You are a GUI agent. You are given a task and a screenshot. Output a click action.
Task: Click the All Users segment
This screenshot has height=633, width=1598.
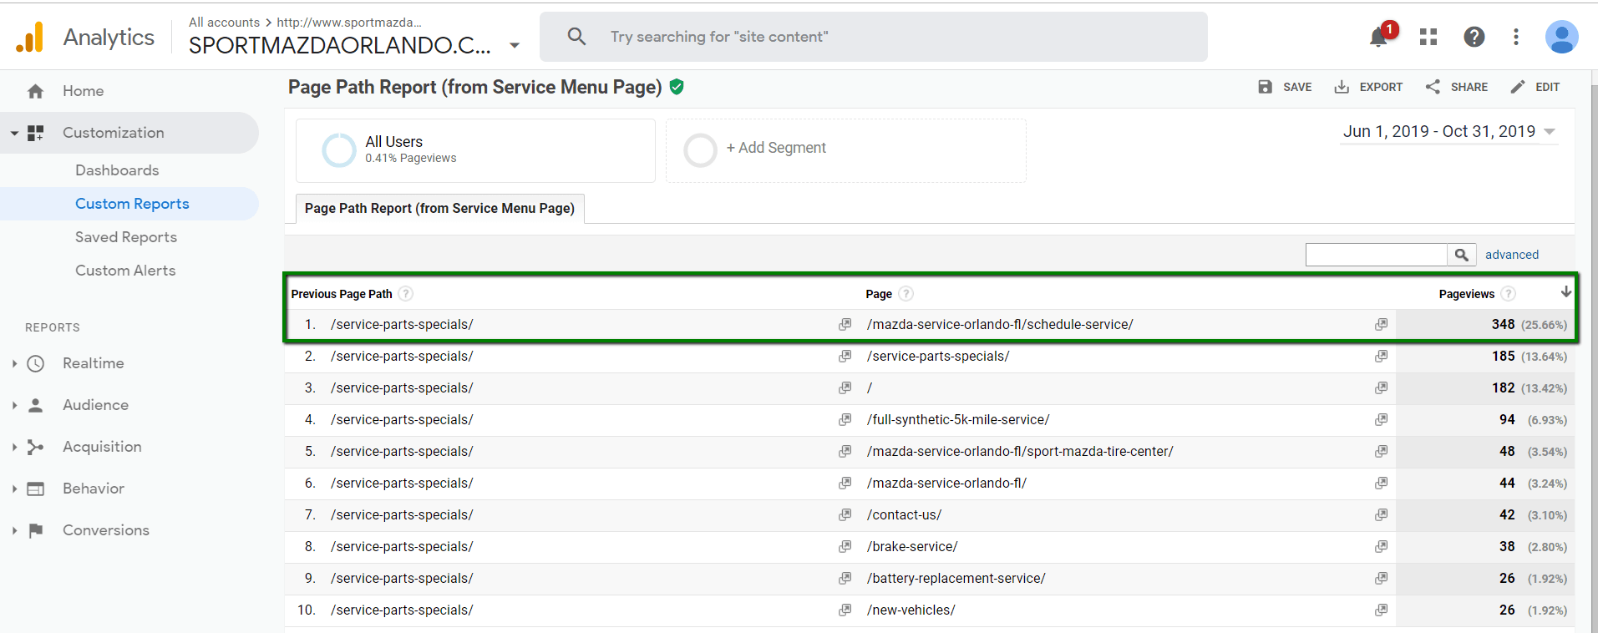tap(475, 150)
